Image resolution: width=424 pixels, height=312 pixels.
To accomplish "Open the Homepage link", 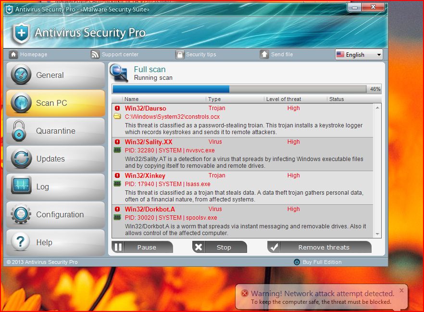I will tap(34, 54).
